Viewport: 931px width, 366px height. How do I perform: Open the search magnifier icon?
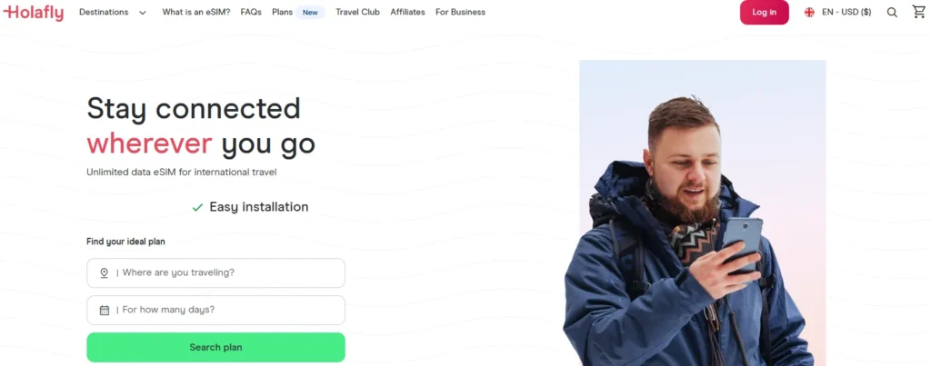click(x=892, y=13)
